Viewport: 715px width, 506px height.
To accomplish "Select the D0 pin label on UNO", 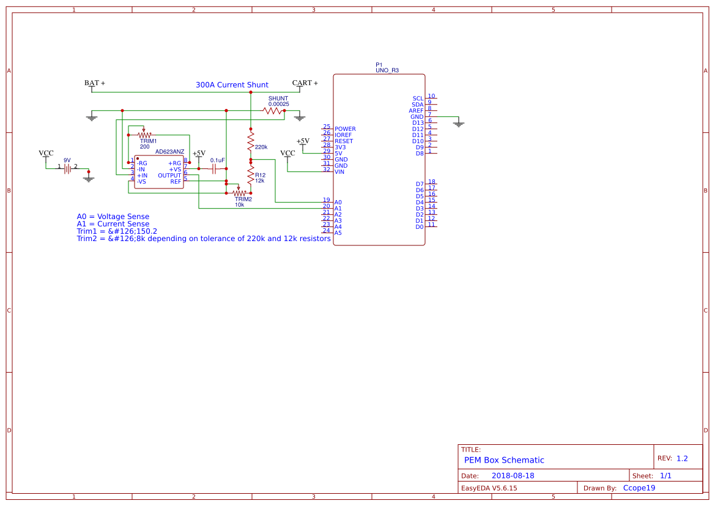I will tap(420, 227).
